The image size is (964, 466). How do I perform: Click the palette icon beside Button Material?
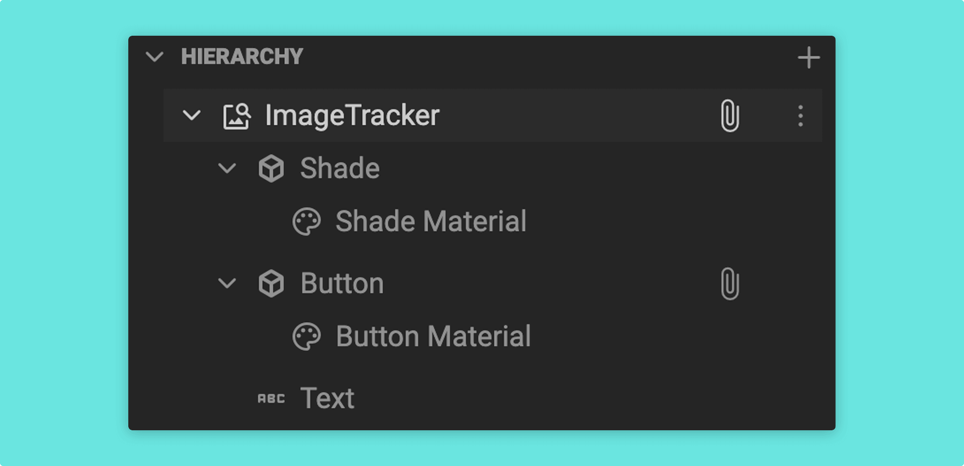coord(306,337)
